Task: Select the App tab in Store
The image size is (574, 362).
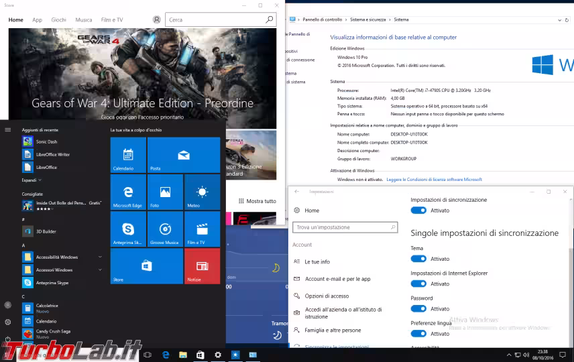Action: point(37,19)
